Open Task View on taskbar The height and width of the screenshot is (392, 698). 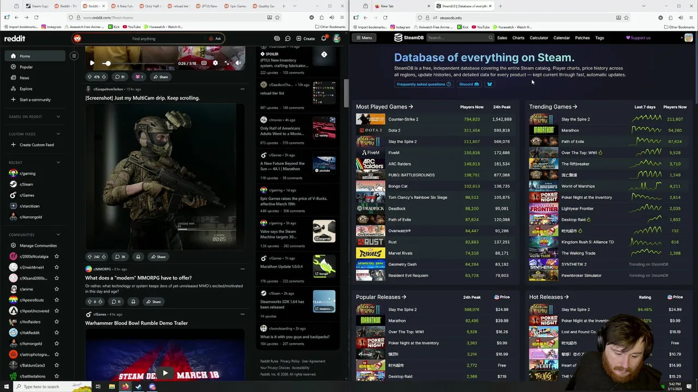98,387
